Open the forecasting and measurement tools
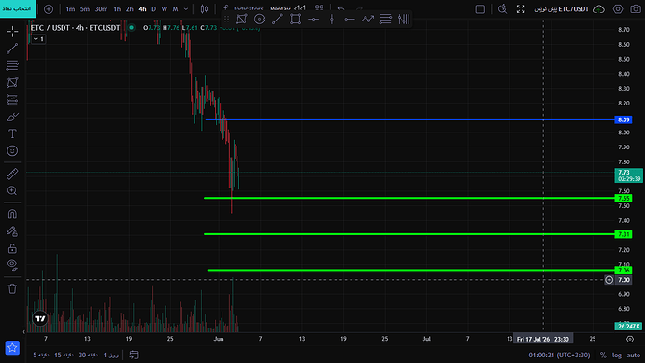 12,100
